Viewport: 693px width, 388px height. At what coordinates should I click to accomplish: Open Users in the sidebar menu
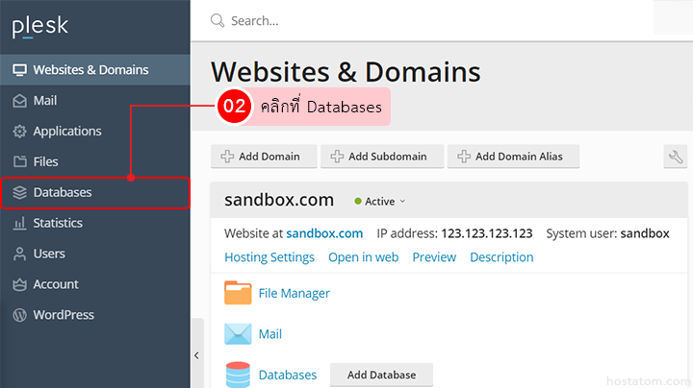pyautogui.click(x=49, y=254)
